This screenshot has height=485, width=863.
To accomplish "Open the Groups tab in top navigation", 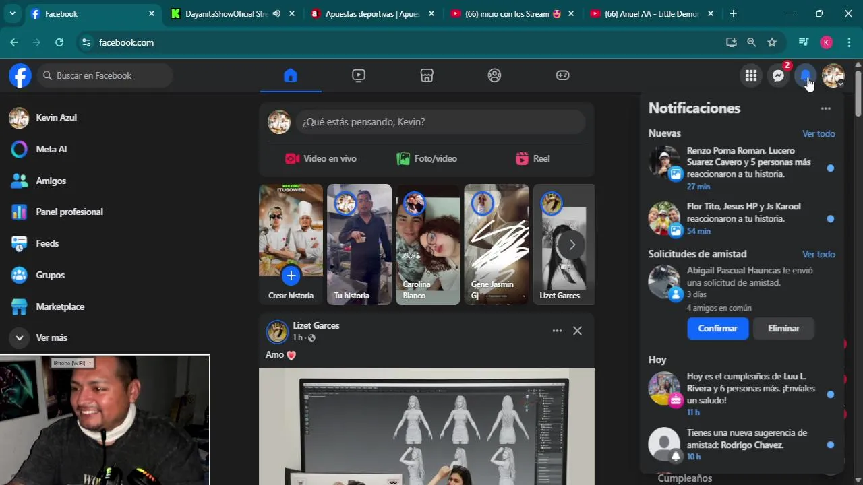I will 494,75.
